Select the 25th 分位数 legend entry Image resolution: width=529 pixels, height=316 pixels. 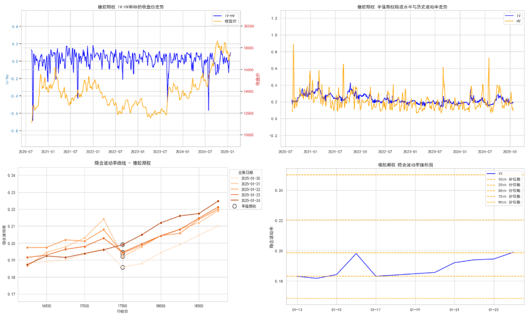tap(504, 185)
